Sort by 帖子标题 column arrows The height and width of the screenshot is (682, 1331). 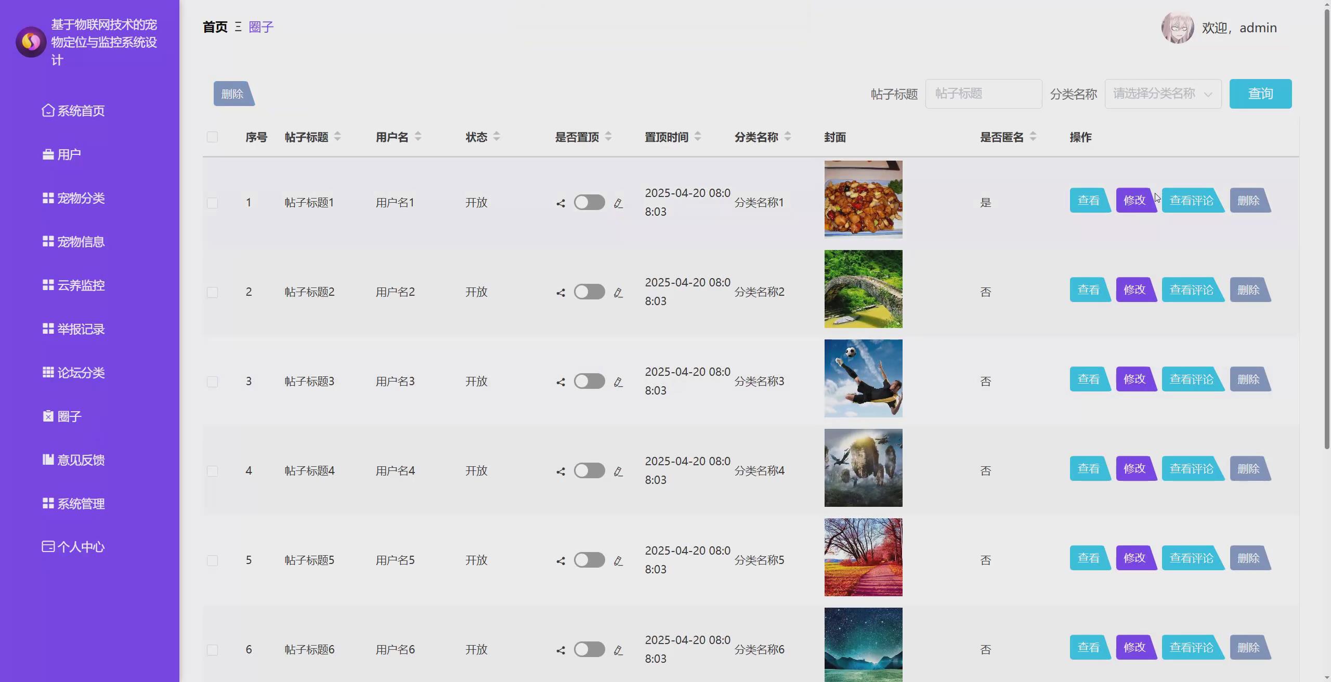[337, 137]
